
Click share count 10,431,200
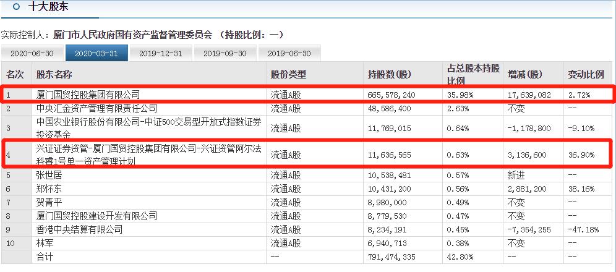coord(389,190)
